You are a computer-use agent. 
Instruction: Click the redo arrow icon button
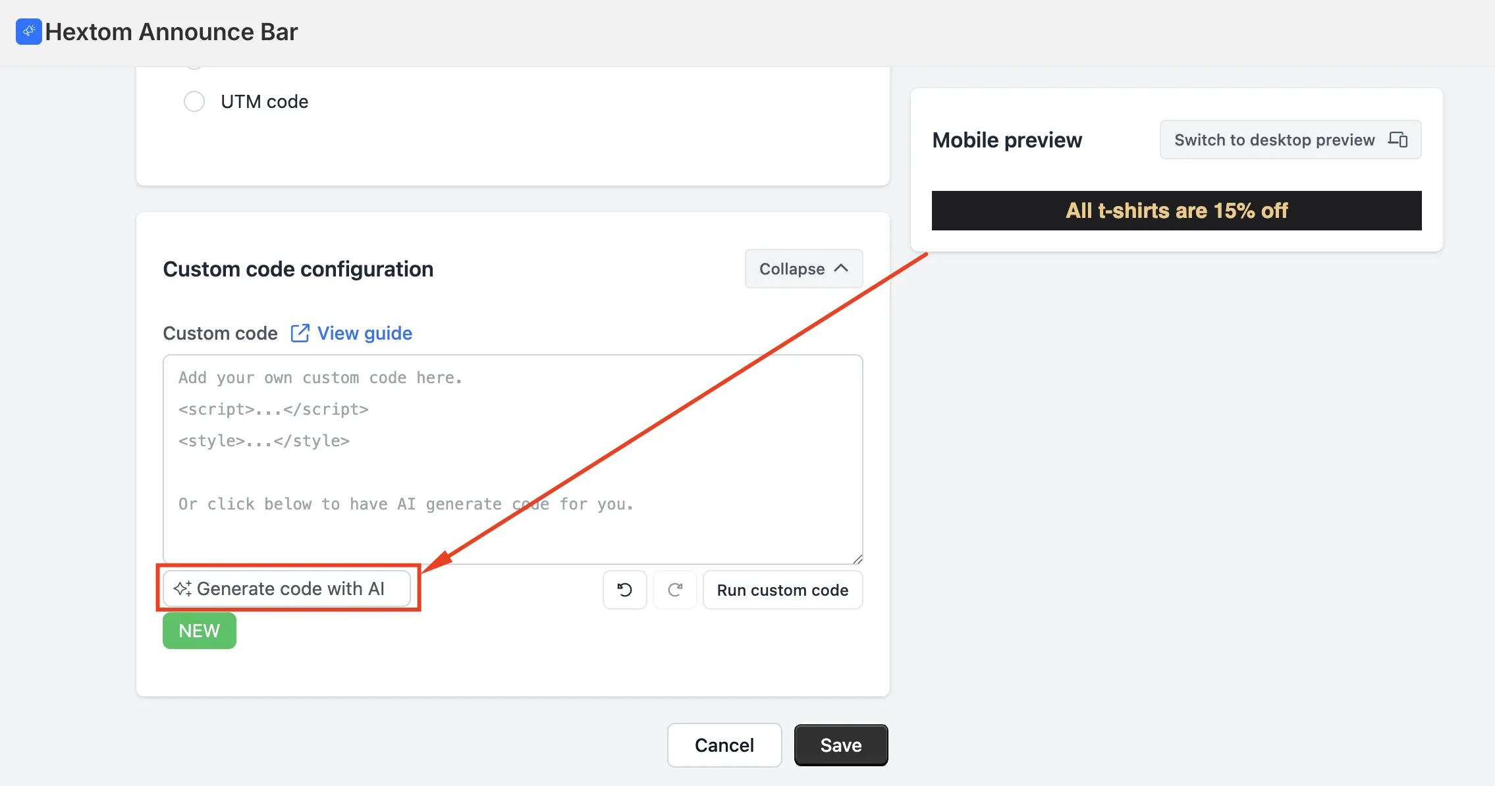[x=675, y=590]
